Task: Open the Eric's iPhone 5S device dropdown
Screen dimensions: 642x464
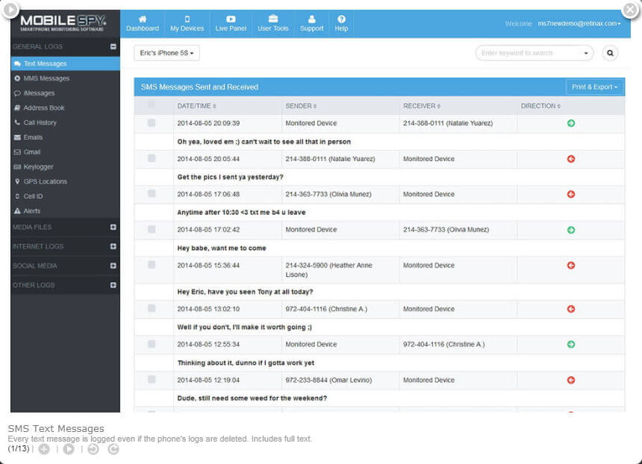Action: (167, 53)
